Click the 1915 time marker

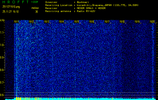tap(77, 22)
